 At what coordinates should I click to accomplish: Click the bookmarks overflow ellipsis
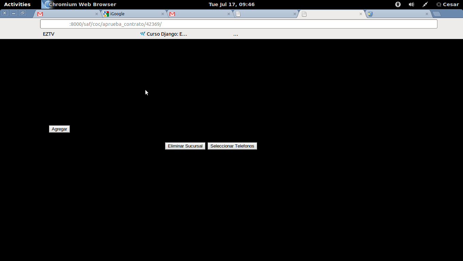coord(236,34)
